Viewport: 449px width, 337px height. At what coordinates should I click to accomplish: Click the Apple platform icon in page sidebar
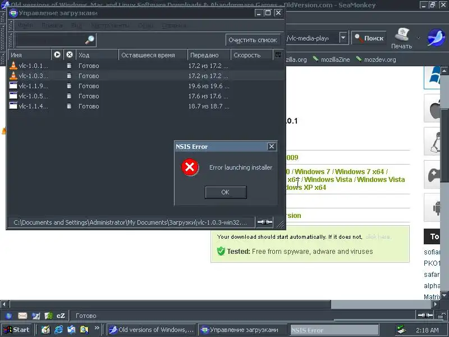coord(433,108)
